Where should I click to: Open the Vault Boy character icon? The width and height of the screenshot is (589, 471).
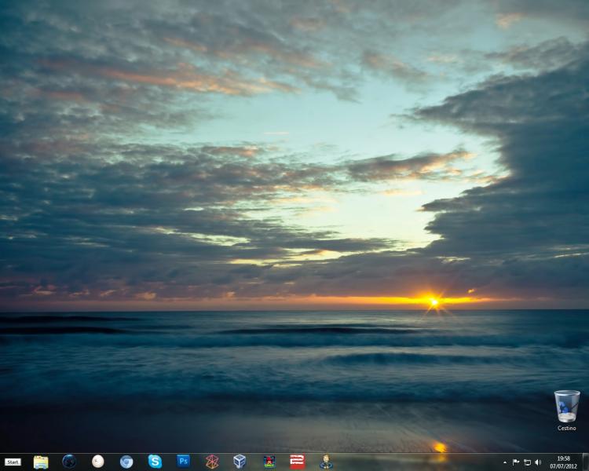[326, 462]
